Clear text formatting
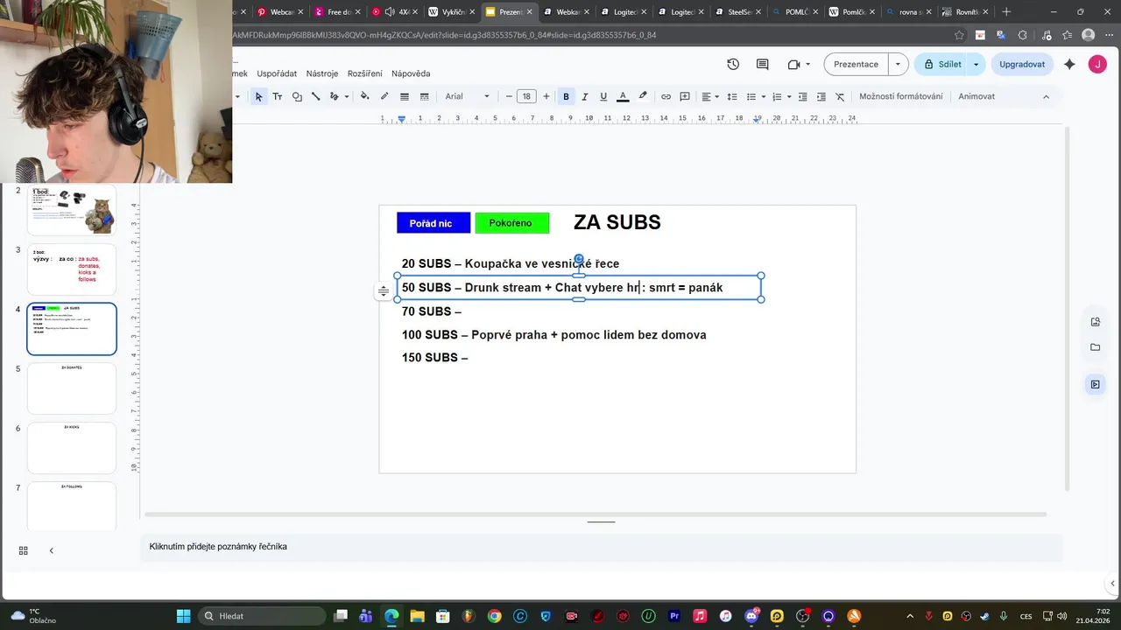 coord(840,96)
